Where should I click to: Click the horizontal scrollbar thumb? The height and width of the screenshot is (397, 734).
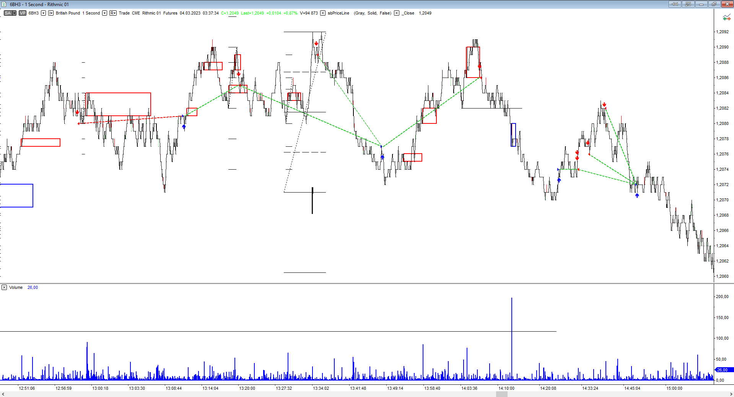501,394
